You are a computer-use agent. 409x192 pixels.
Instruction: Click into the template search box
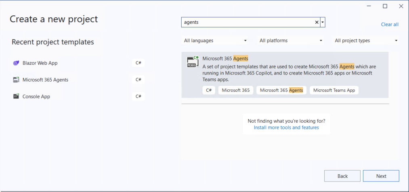[x=247, y=23]
